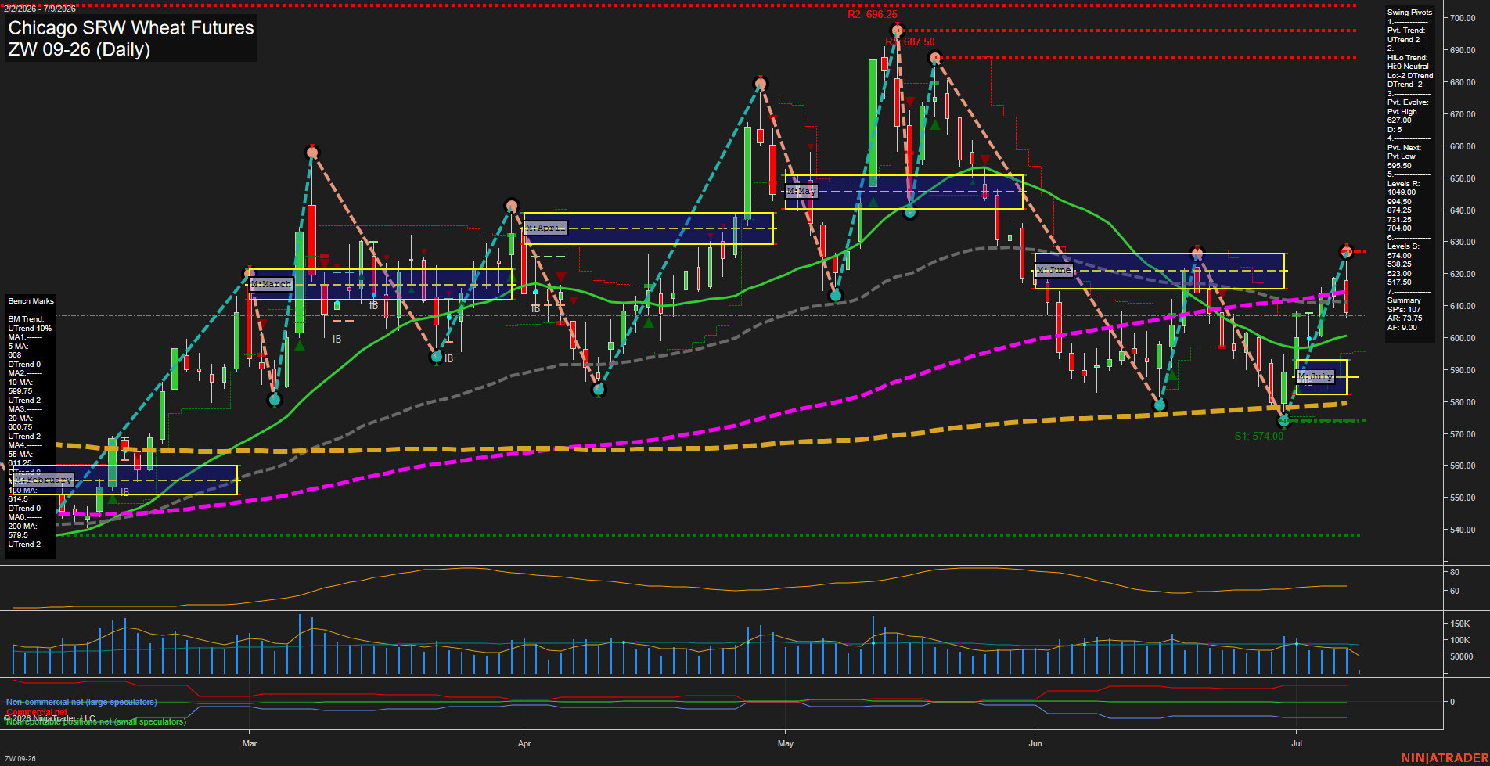The height and width of the screenshot is (766, 1490).
Task: Click the 540.00 price axis label
Action: pyautogui.click(x=1463, y=530)
